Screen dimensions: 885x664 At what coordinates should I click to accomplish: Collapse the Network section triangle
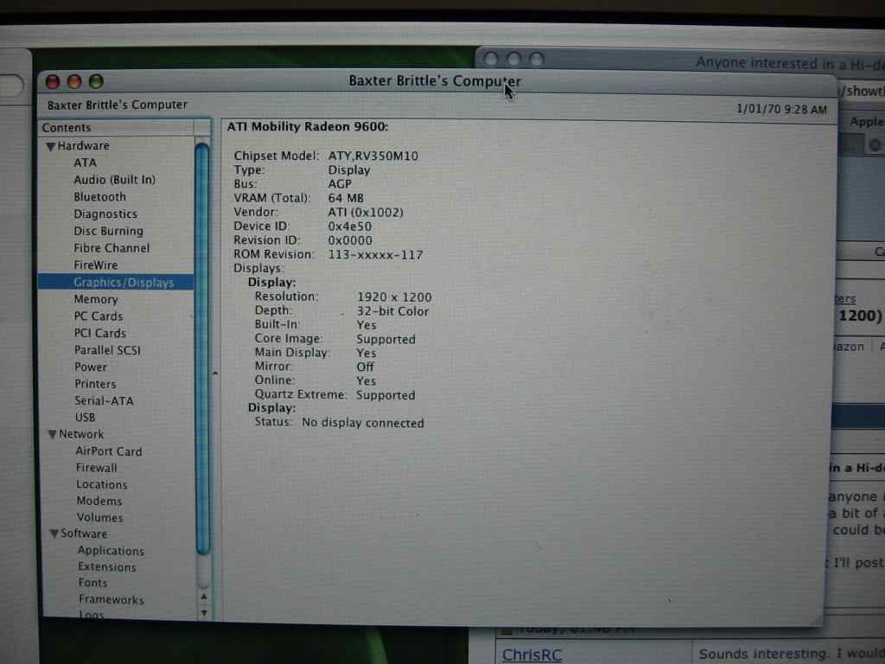pyautogui.click(x=53, y=435)
